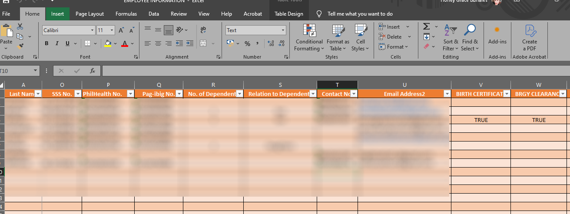The width and height of the screenshot is (570, 214).
Task: Click the Merge & Center icon
Action: [x=203, y=43]
